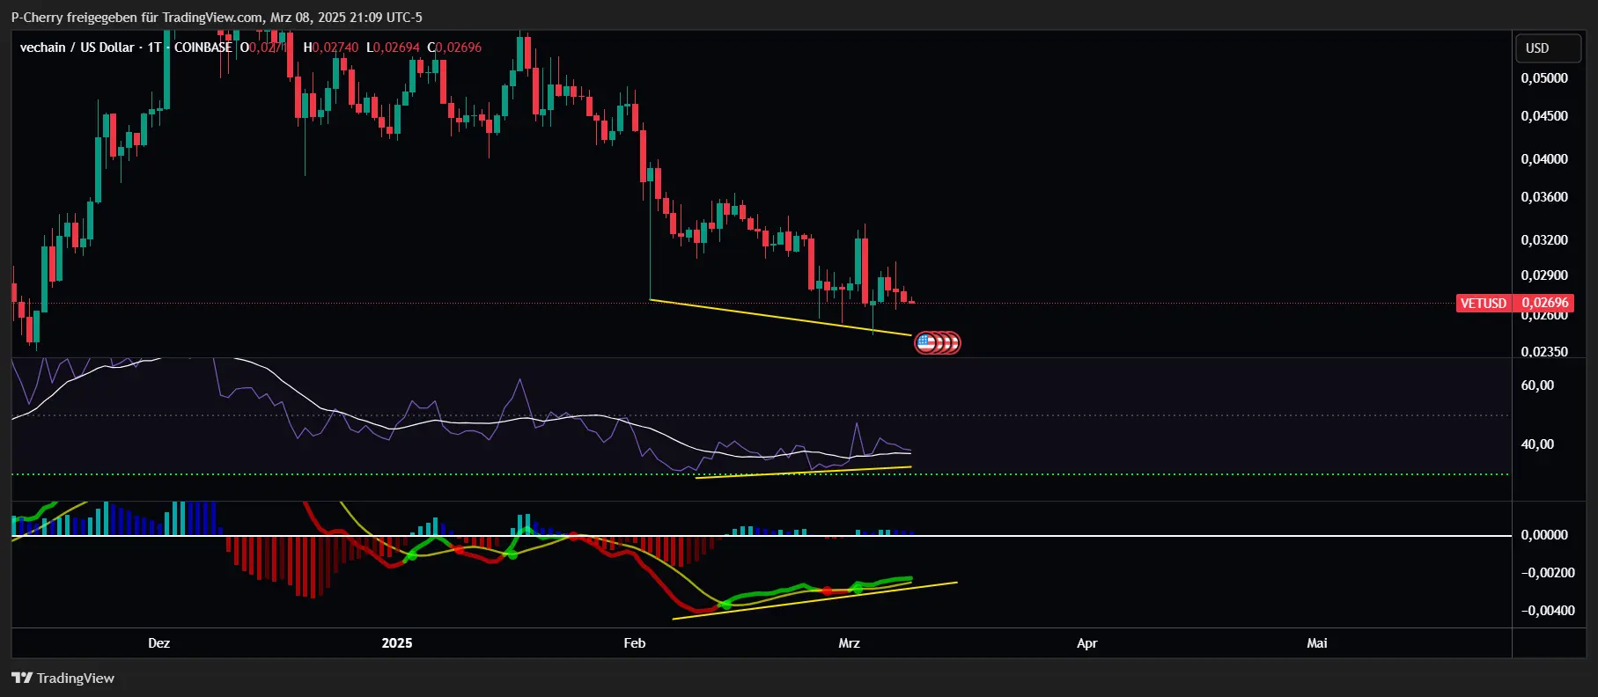The height and width of the screenshot is (697, 1598).
Task: Click the 0,02900 price axis label
Action: coord(1544,275)
